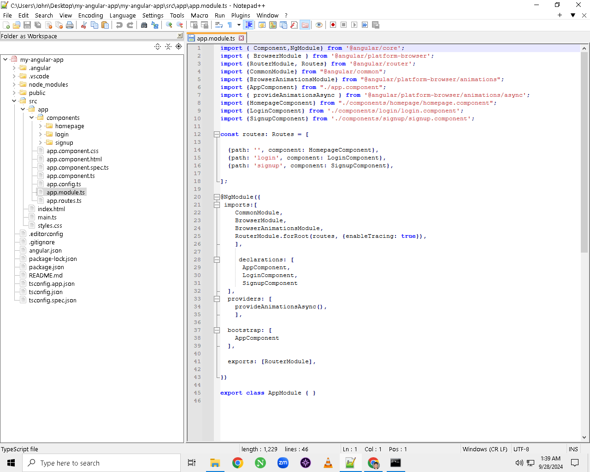Close the app.module.ts tab
The width and height of the screenshot is (590, 472).
[x=241, y=38]
